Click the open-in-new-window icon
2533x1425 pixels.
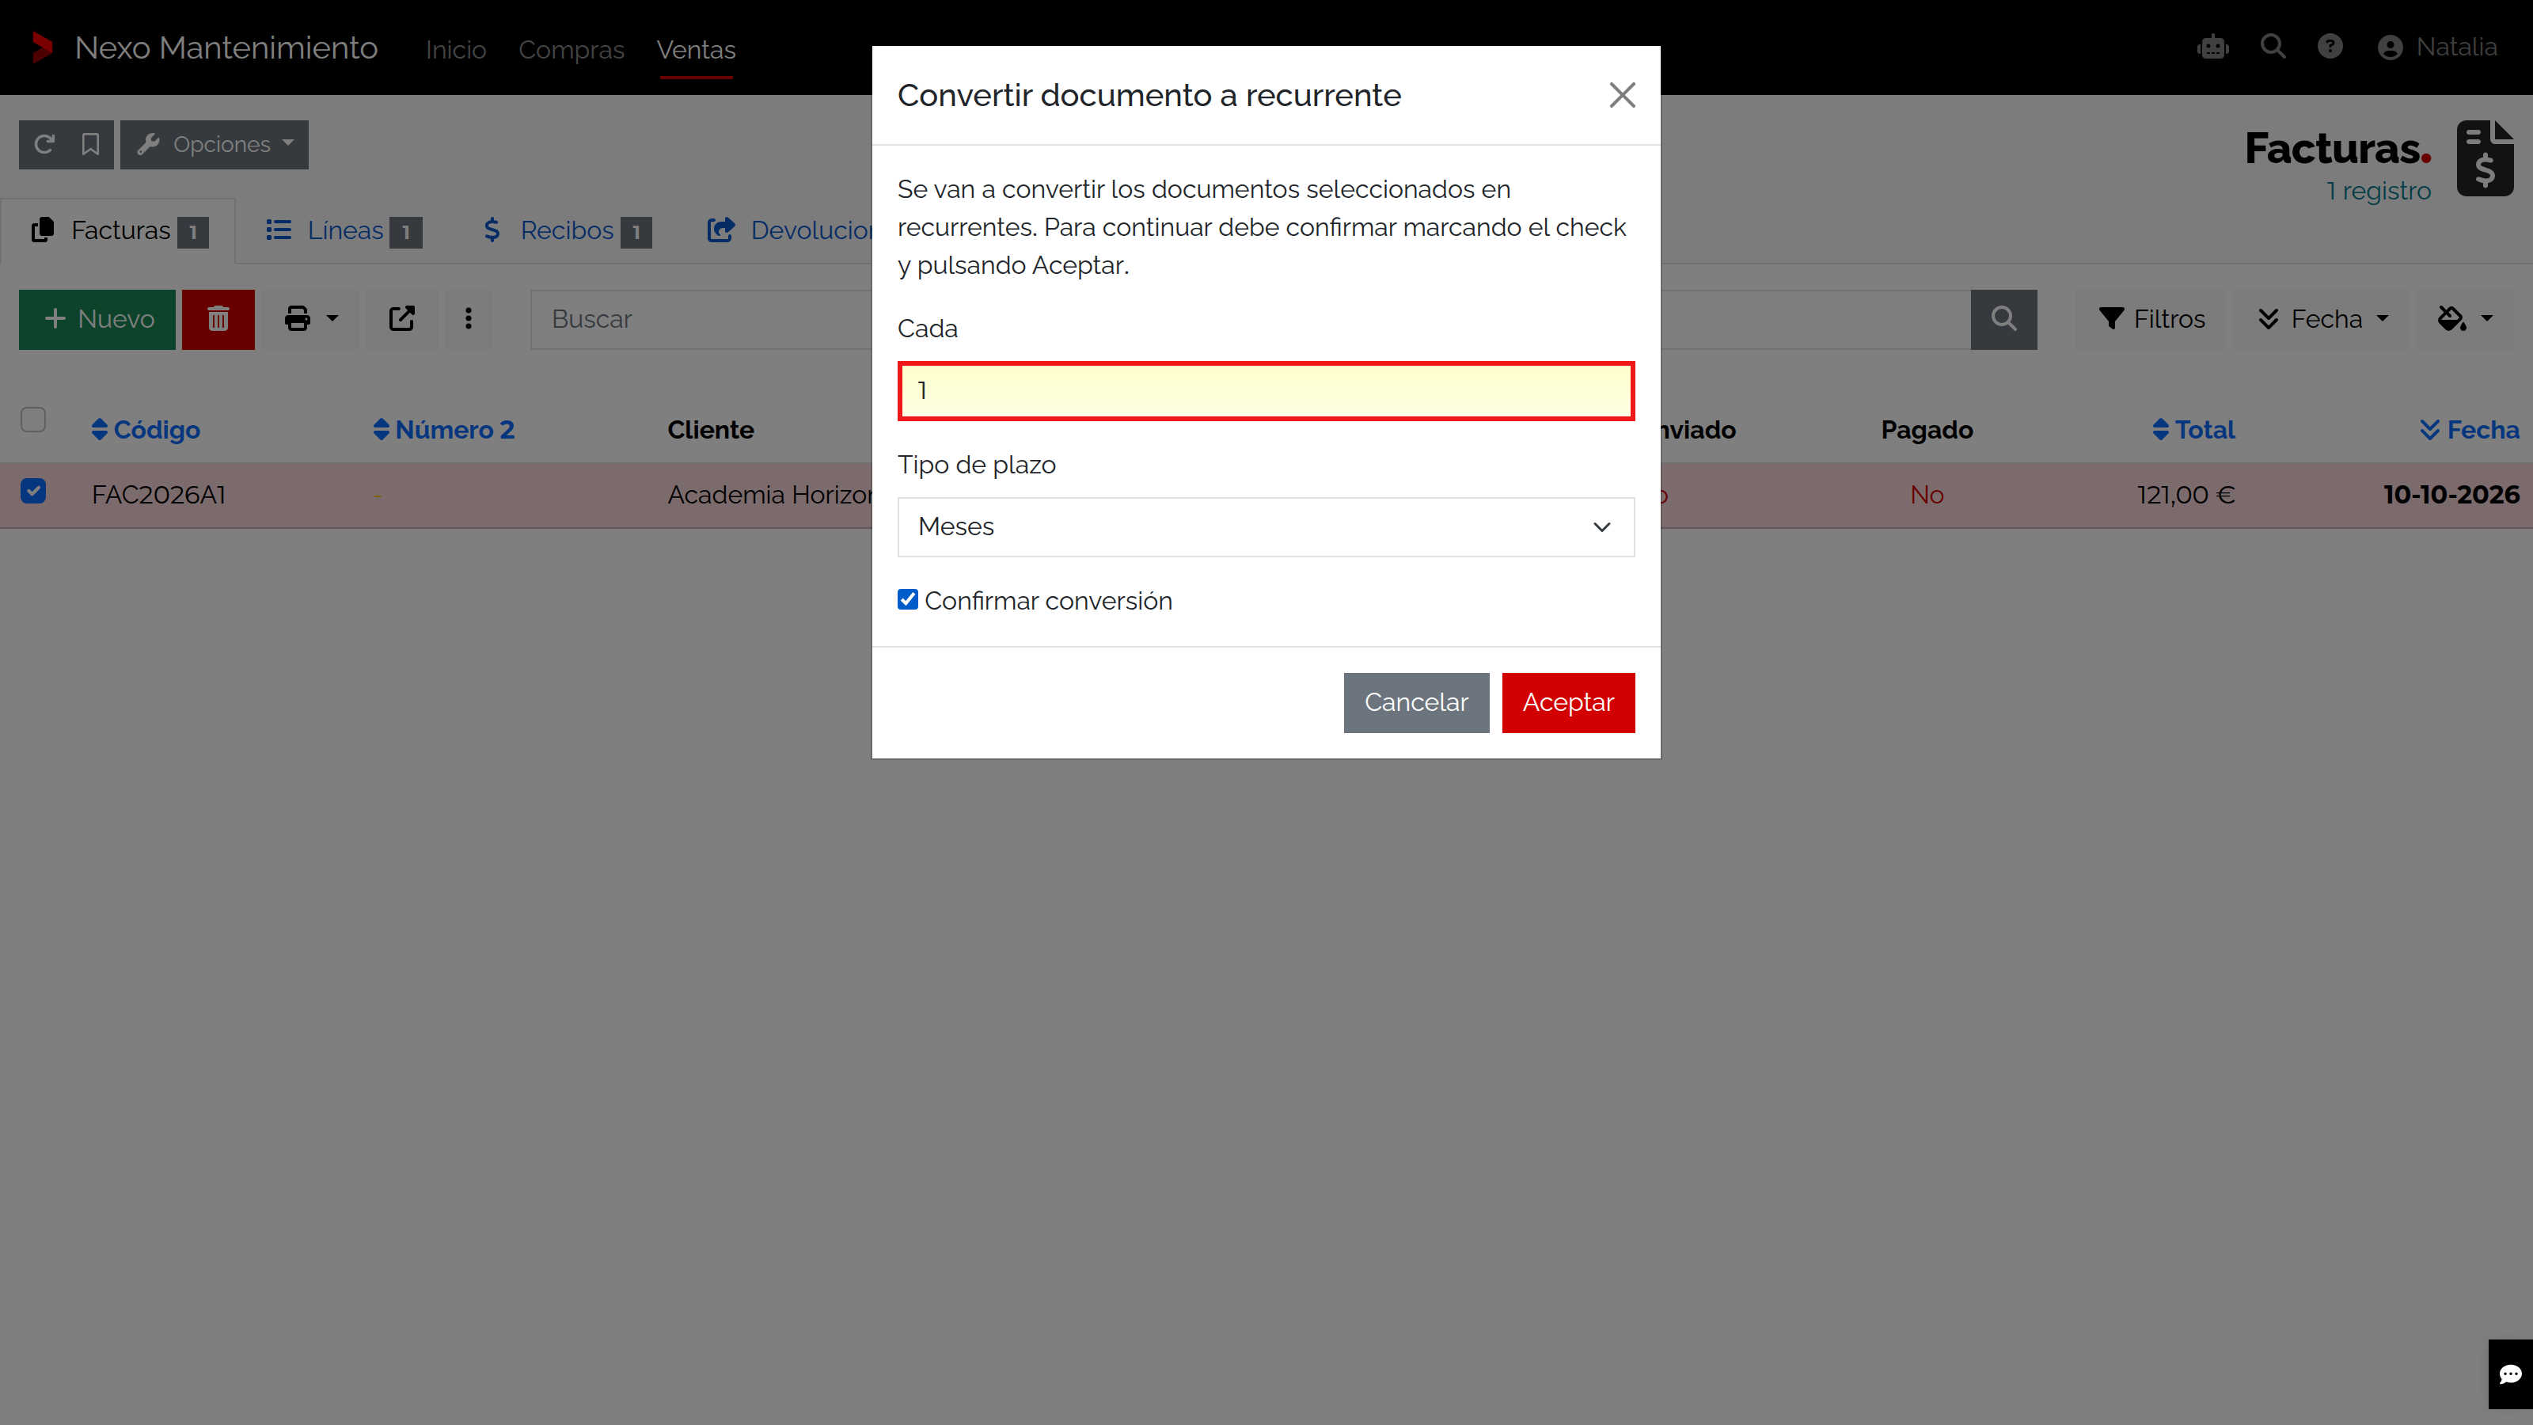pyautogui.click(x=401, y=318)
